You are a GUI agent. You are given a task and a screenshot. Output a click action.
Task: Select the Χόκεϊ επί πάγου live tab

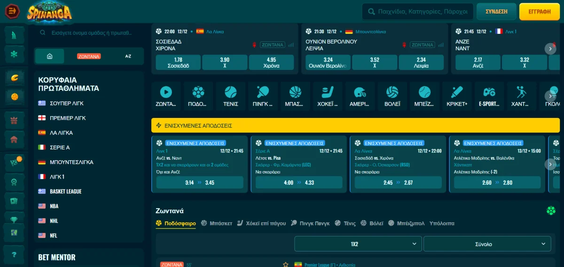pos(262,223)
